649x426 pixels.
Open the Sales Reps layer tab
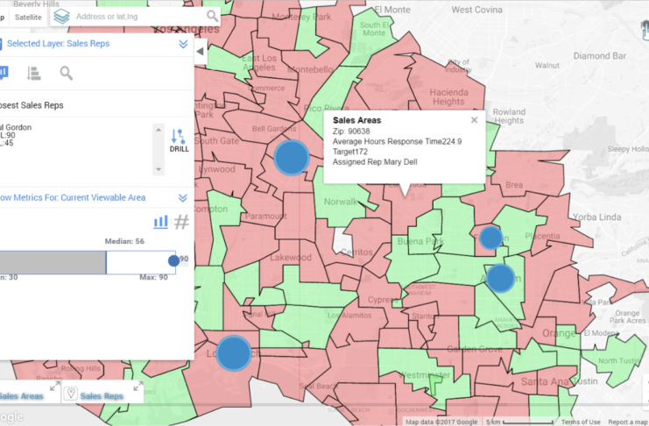pos(102,396)
